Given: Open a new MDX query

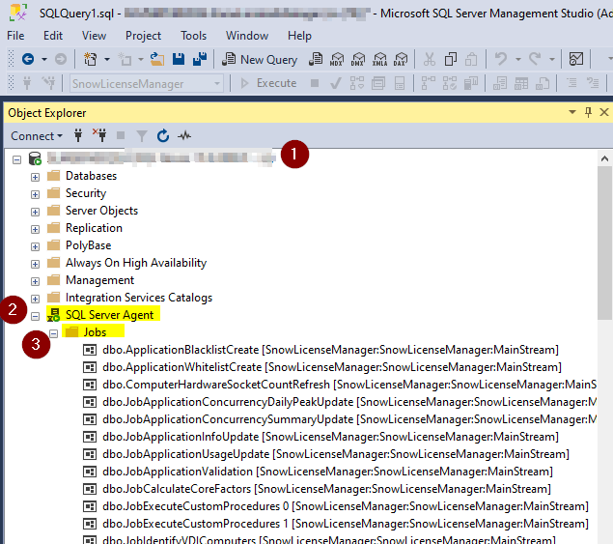Looking at the screenshot, I should coord(337,59).
